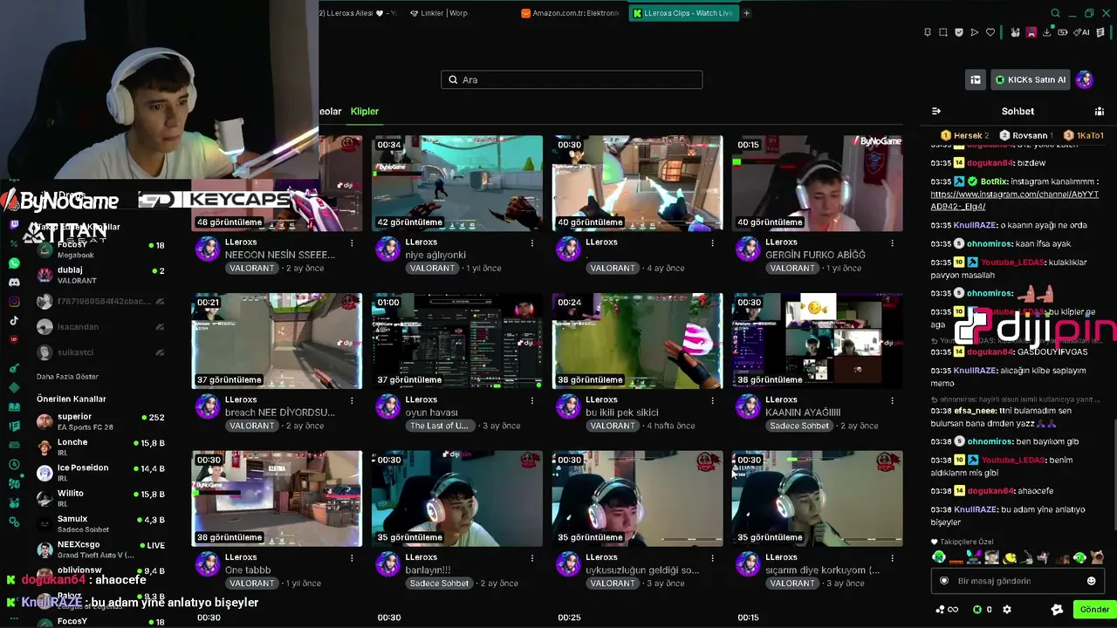
Task: Open the 'dublaj' followed channel
Action: pyautogui.click(x=100, y=276)
